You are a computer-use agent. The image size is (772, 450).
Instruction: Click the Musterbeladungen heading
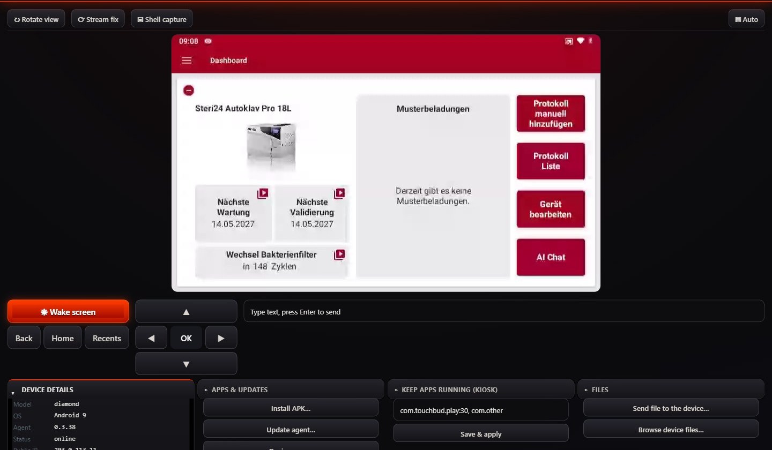pos(433,109)
